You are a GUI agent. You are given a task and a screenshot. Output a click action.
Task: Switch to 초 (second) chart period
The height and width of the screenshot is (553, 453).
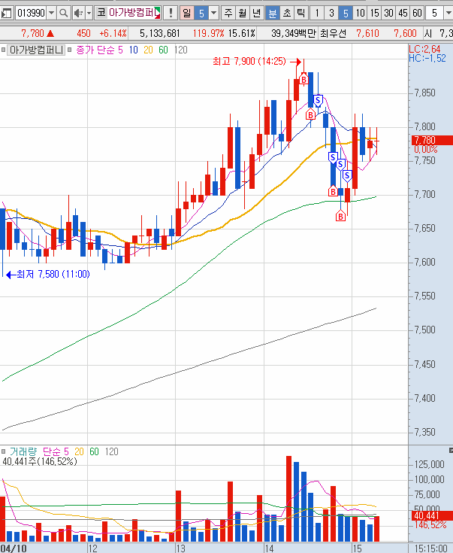tap(286, 13)
